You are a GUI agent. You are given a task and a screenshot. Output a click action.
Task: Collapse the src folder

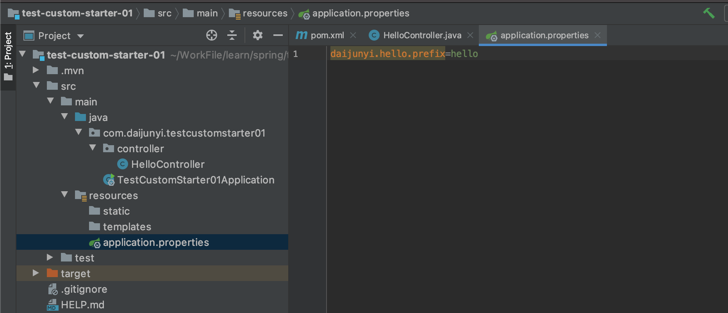(x=36, y=85)
